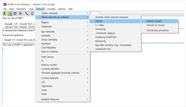Click the Exit door icon in toolbar
Image resolution: width=186 pixels, height=107 pixels.
5,14
